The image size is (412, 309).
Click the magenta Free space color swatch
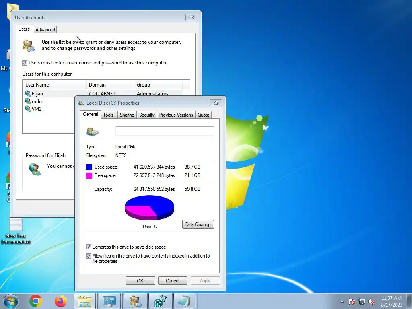coord(89,175)
